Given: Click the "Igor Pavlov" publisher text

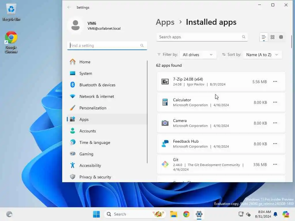Looking at the screenshot, I should click(196, 84).
